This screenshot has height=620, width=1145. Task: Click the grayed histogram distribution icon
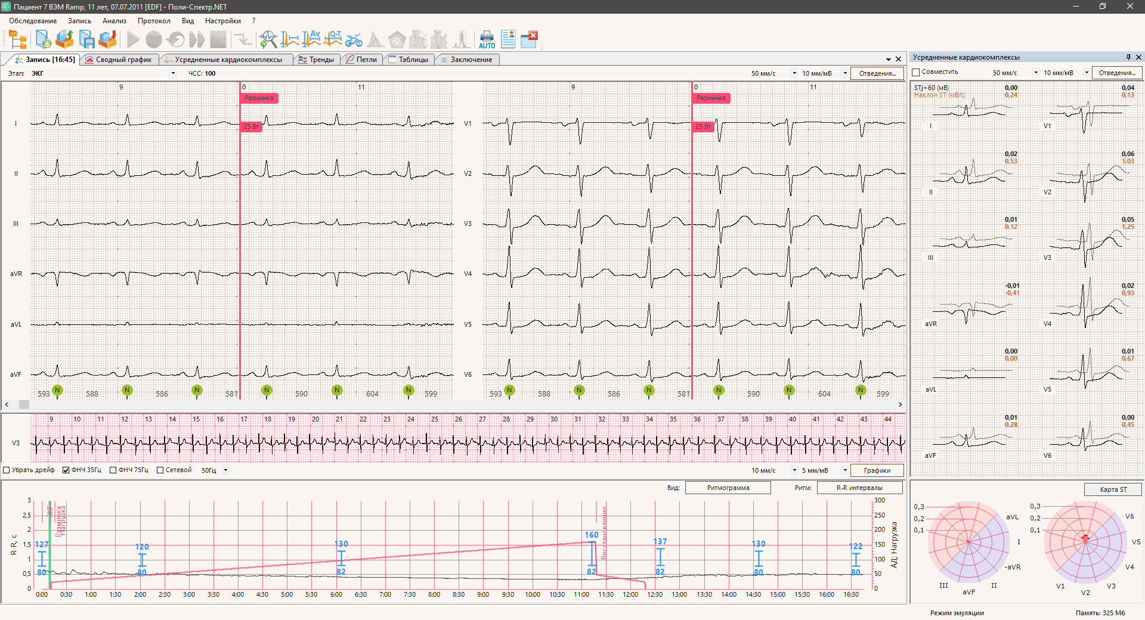[x=375, y=40]
